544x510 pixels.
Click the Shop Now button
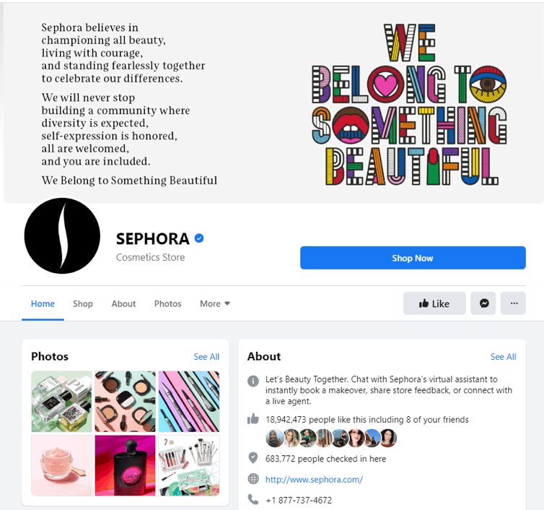[413, 258]
